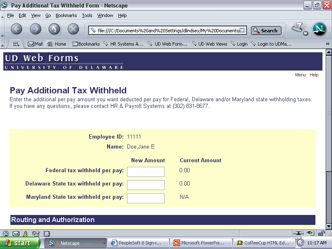332x249 pixels.
Task: Open the Navigator icon in the status bar
Action: point(6,233)
